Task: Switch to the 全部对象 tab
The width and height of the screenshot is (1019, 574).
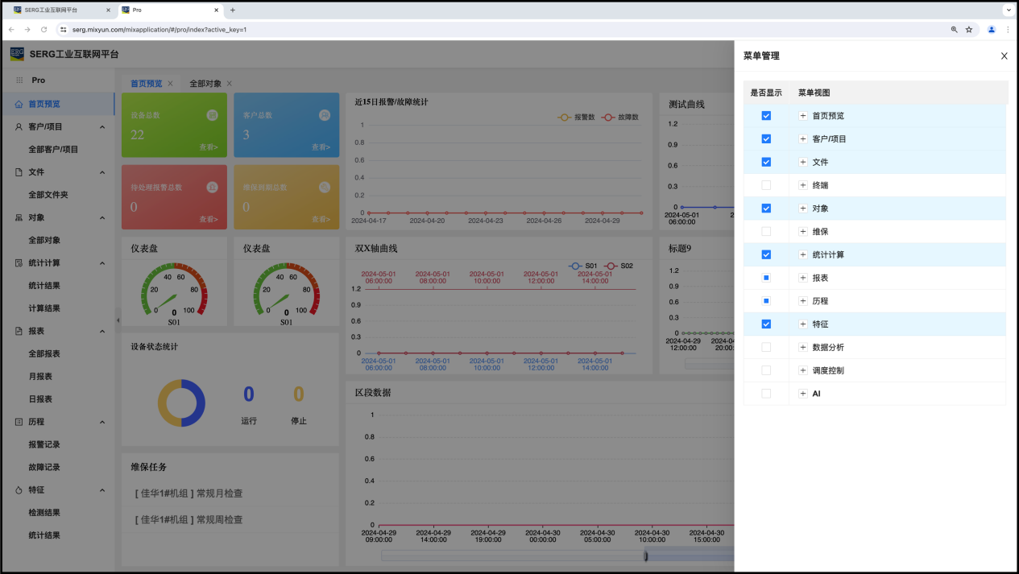Action: click(x=205, y=84)
